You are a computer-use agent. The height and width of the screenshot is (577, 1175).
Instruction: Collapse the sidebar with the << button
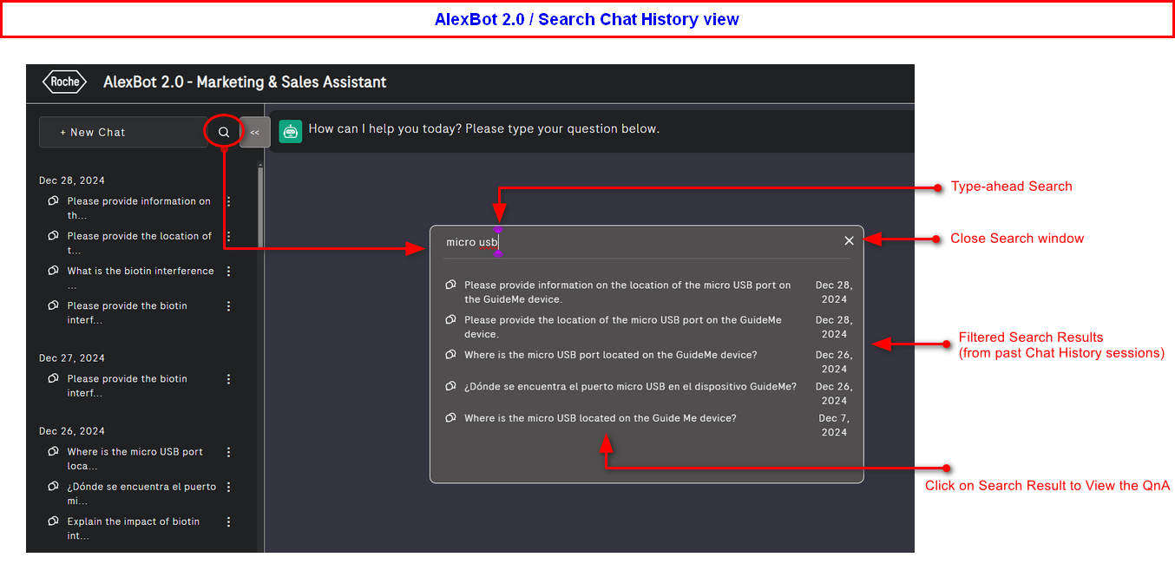[x=254, y=133]
